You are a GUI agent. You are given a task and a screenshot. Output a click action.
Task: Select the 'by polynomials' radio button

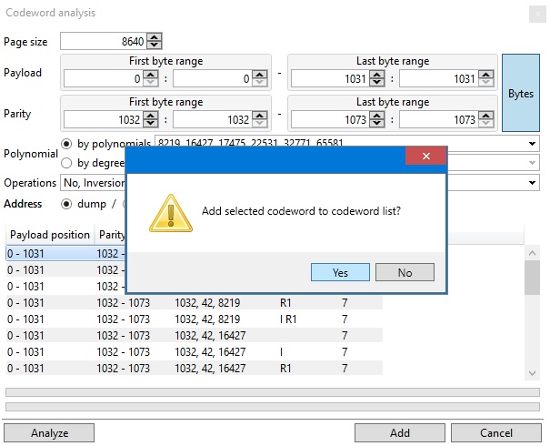click(x=66, y=144)
